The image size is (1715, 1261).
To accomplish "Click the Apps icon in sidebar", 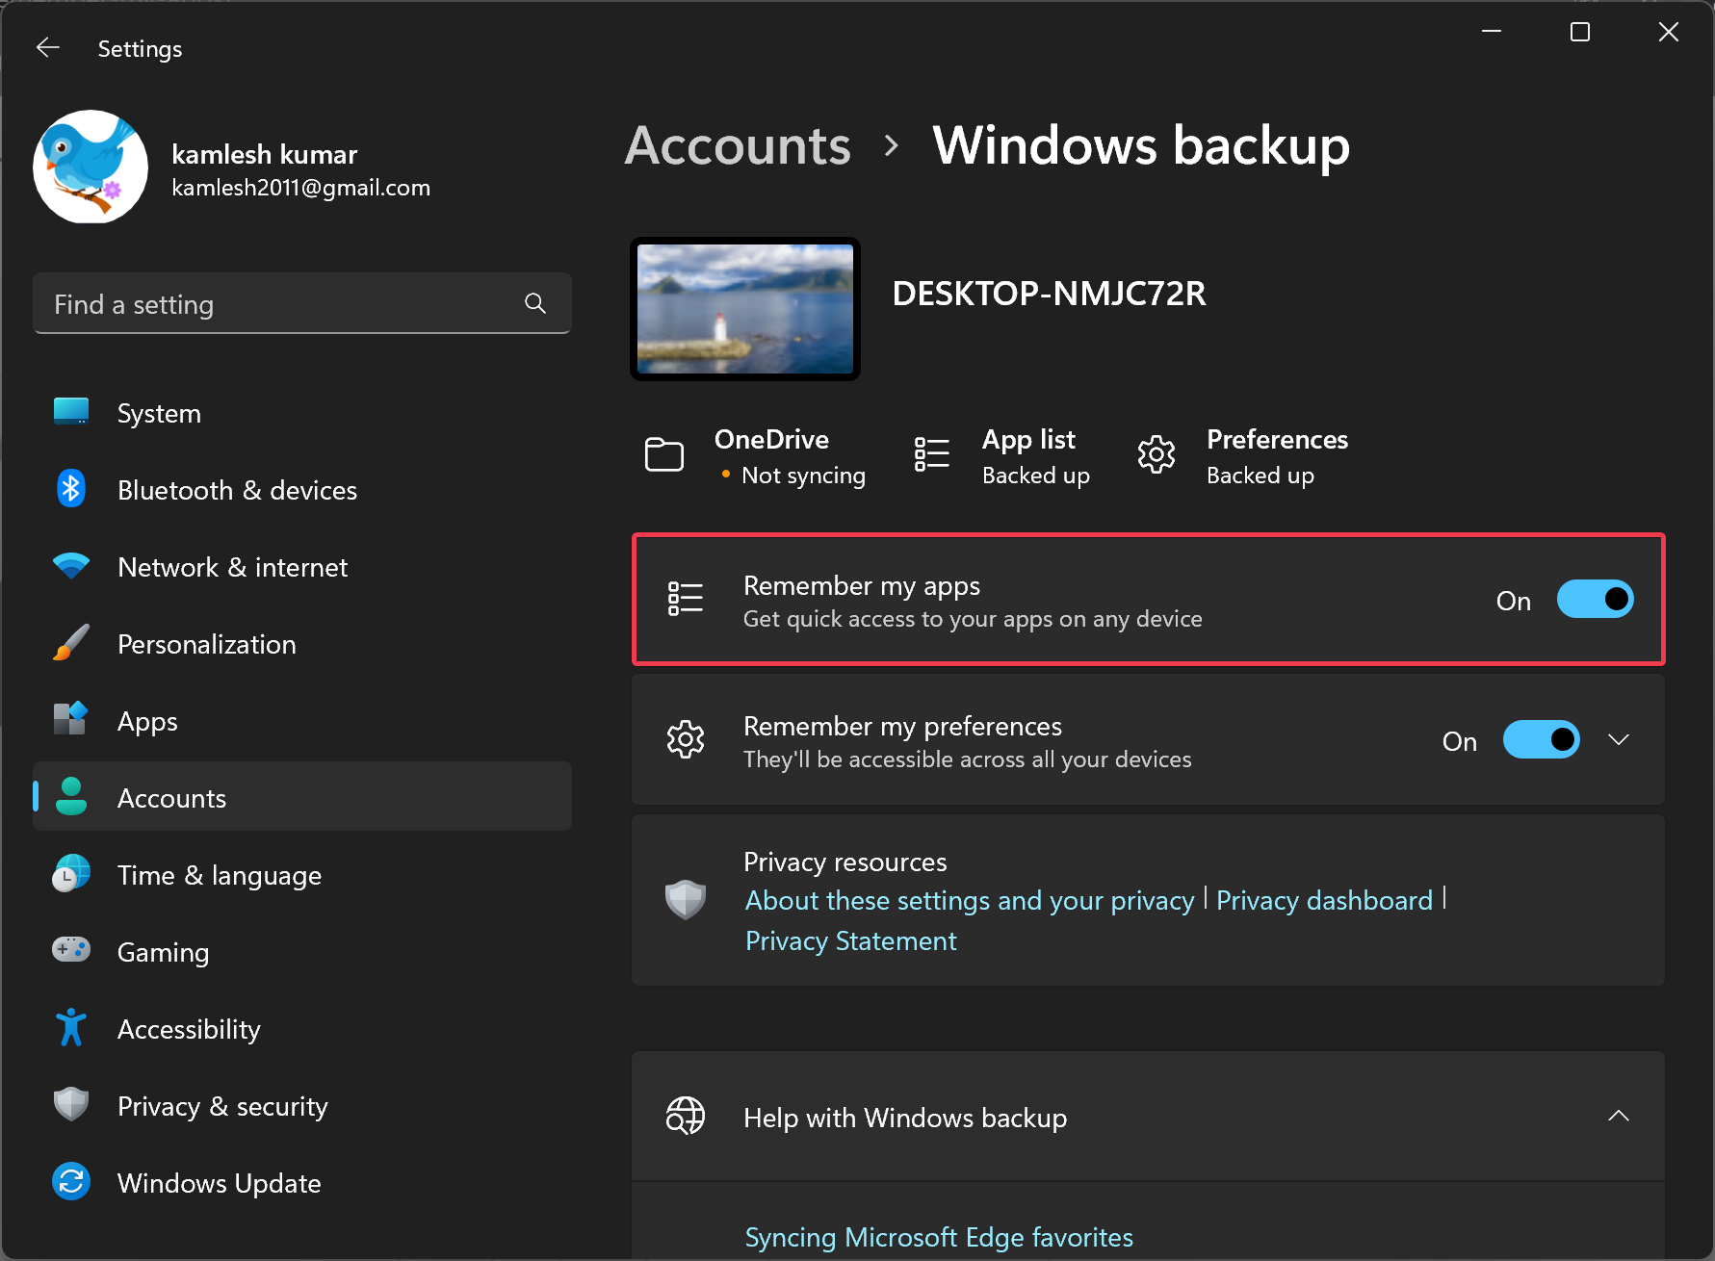I will pyautogui.click(x=71, y=720).
